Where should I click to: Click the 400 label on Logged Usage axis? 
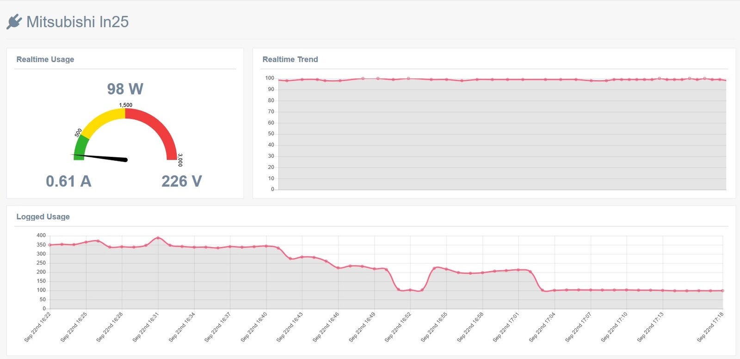(x=41, y=235)
